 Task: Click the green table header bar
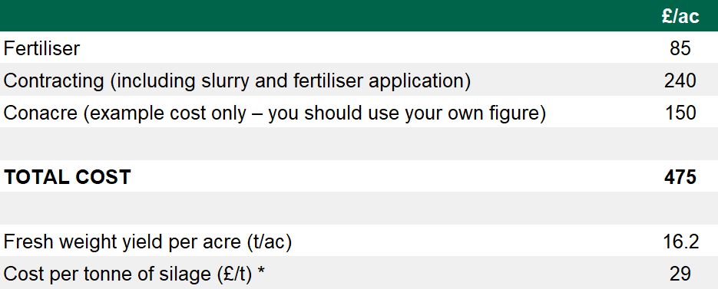click(359, 15)
